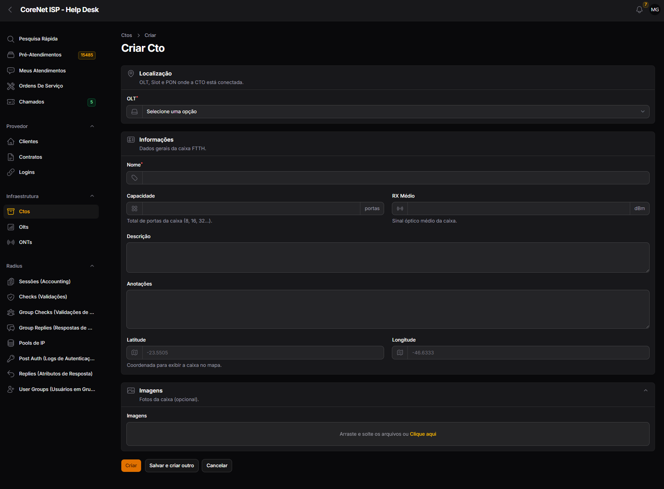
Task: Open ONTs signal icon in sidebar
Action: [x=11, y=242]
